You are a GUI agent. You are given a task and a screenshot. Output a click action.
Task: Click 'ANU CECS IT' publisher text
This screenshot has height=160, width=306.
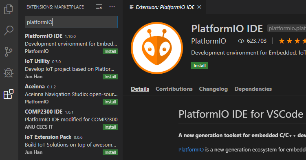(39, 127)
